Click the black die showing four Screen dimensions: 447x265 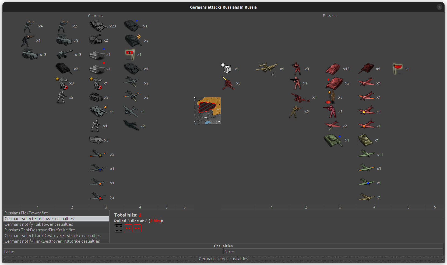click(x=119, y=228)
